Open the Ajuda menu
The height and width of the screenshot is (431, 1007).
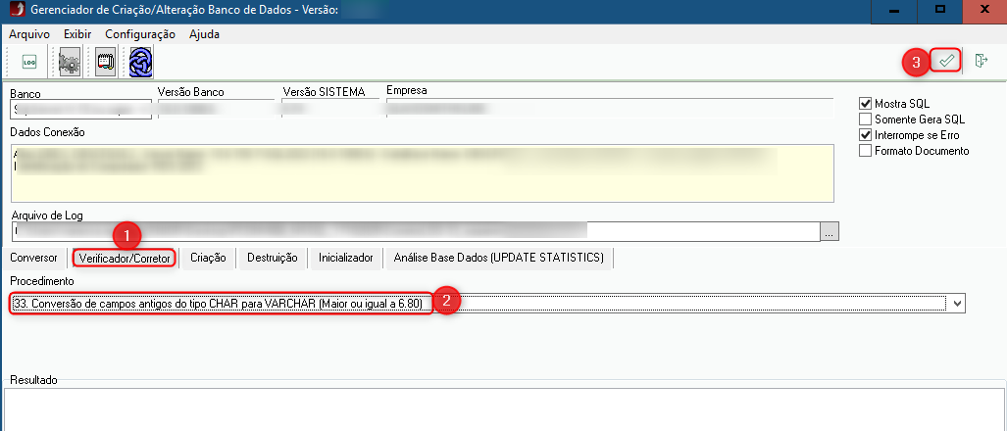tap(204, 34)
